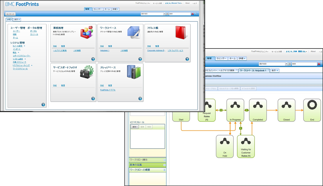The height and width of the screenshot is (186, 323).
Task: Focus the 検索 search field in front window
Action: [180, 14]
